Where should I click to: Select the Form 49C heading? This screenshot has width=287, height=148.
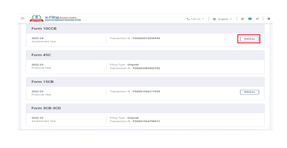pyautogui.click(x=41, y=55)
